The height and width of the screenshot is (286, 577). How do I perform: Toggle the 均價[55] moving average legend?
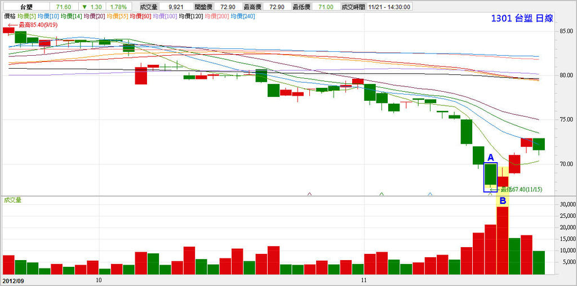pyautogui.click(x=117, y=16)
